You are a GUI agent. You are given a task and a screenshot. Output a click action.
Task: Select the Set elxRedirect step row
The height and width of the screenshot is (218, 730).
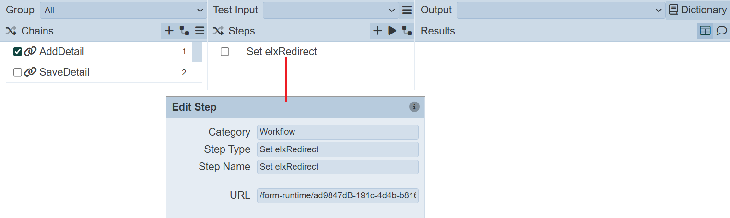coord(282,52)
